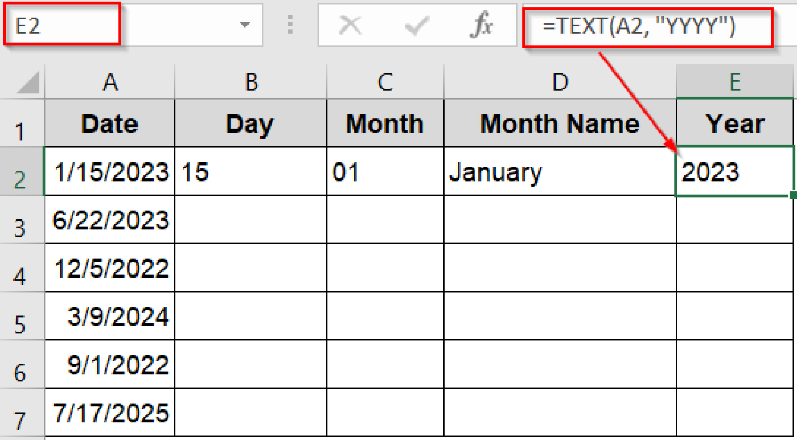Select the Month Name header cell
Screen dimensions: 797x440
click(559, 123)
